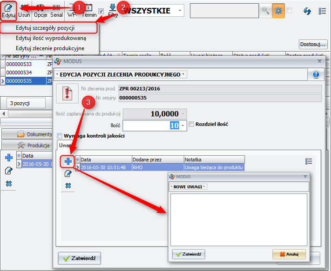331x271 pixels.
Task: Click the refresh arrows icon
Action: coord(307,11)
